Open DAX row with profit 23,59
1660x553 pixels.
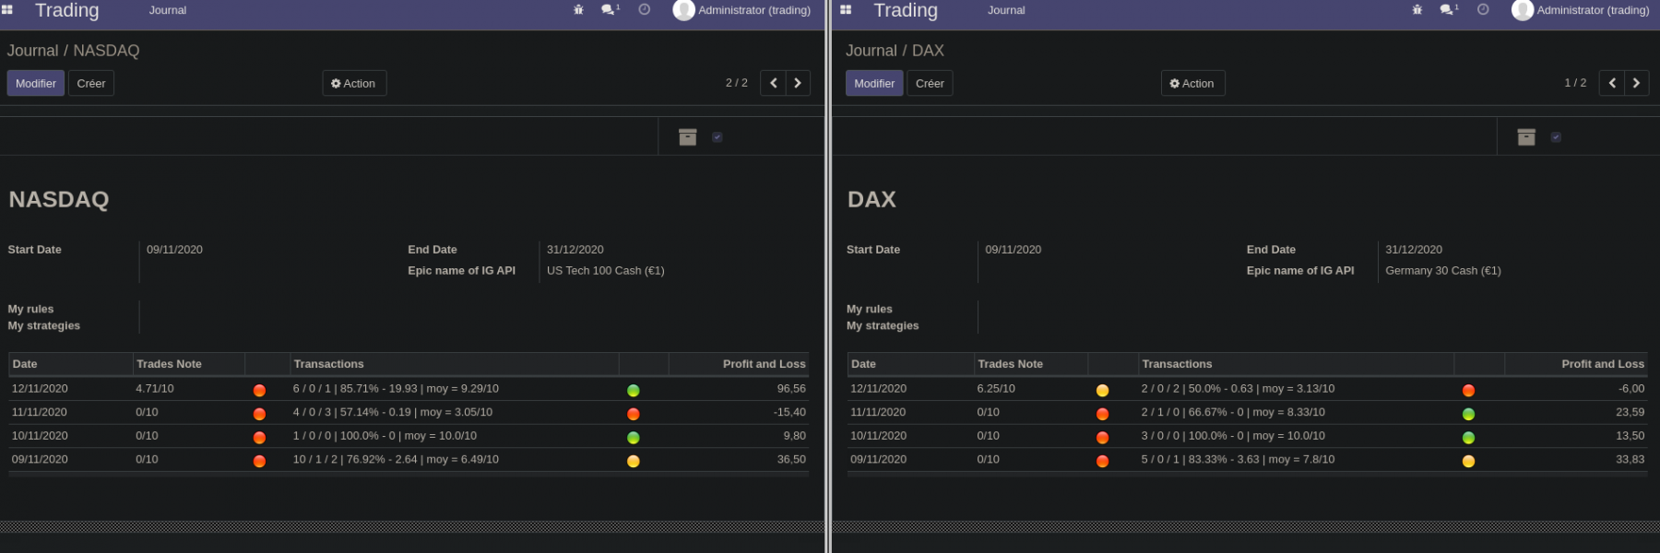pos(1247,412)
